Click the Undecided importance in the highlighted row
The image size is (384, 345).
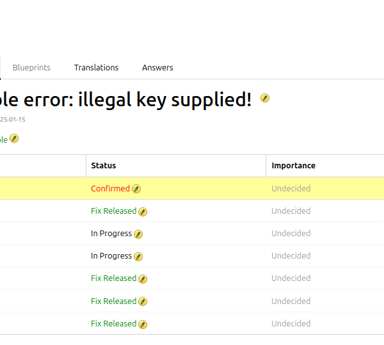click(x=291, y=189)
